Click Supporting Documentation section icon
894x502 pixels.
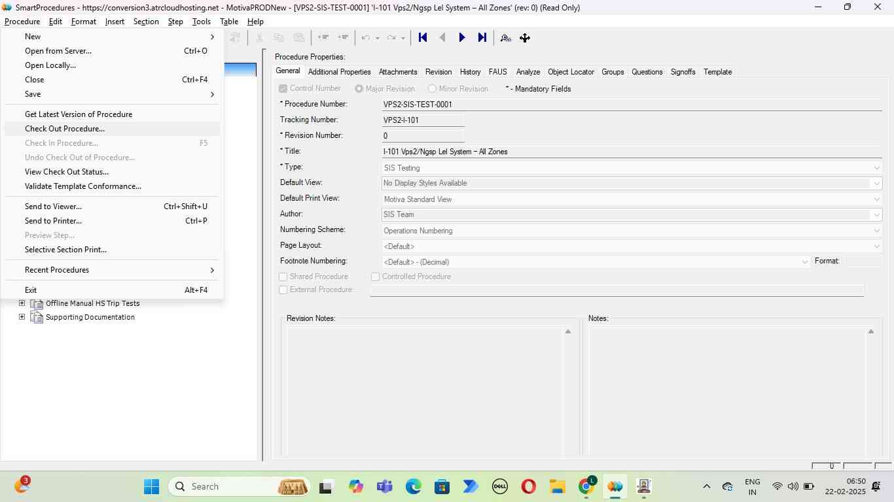tap(37, 317)
